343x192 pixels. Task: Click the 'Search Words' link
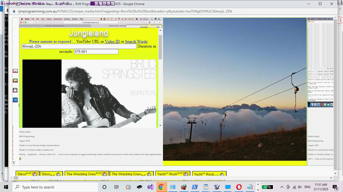[136, 41]
